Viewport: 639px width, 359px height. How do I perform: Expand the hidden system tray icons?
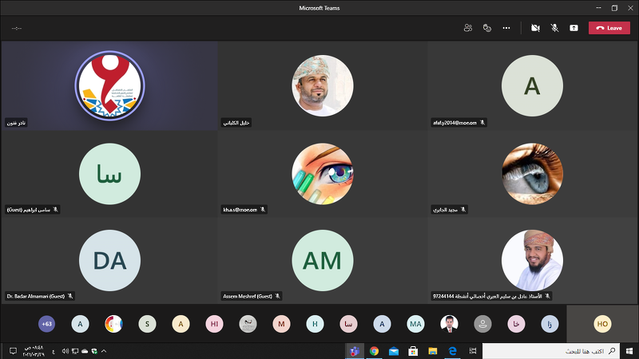[x=104, y=351]
